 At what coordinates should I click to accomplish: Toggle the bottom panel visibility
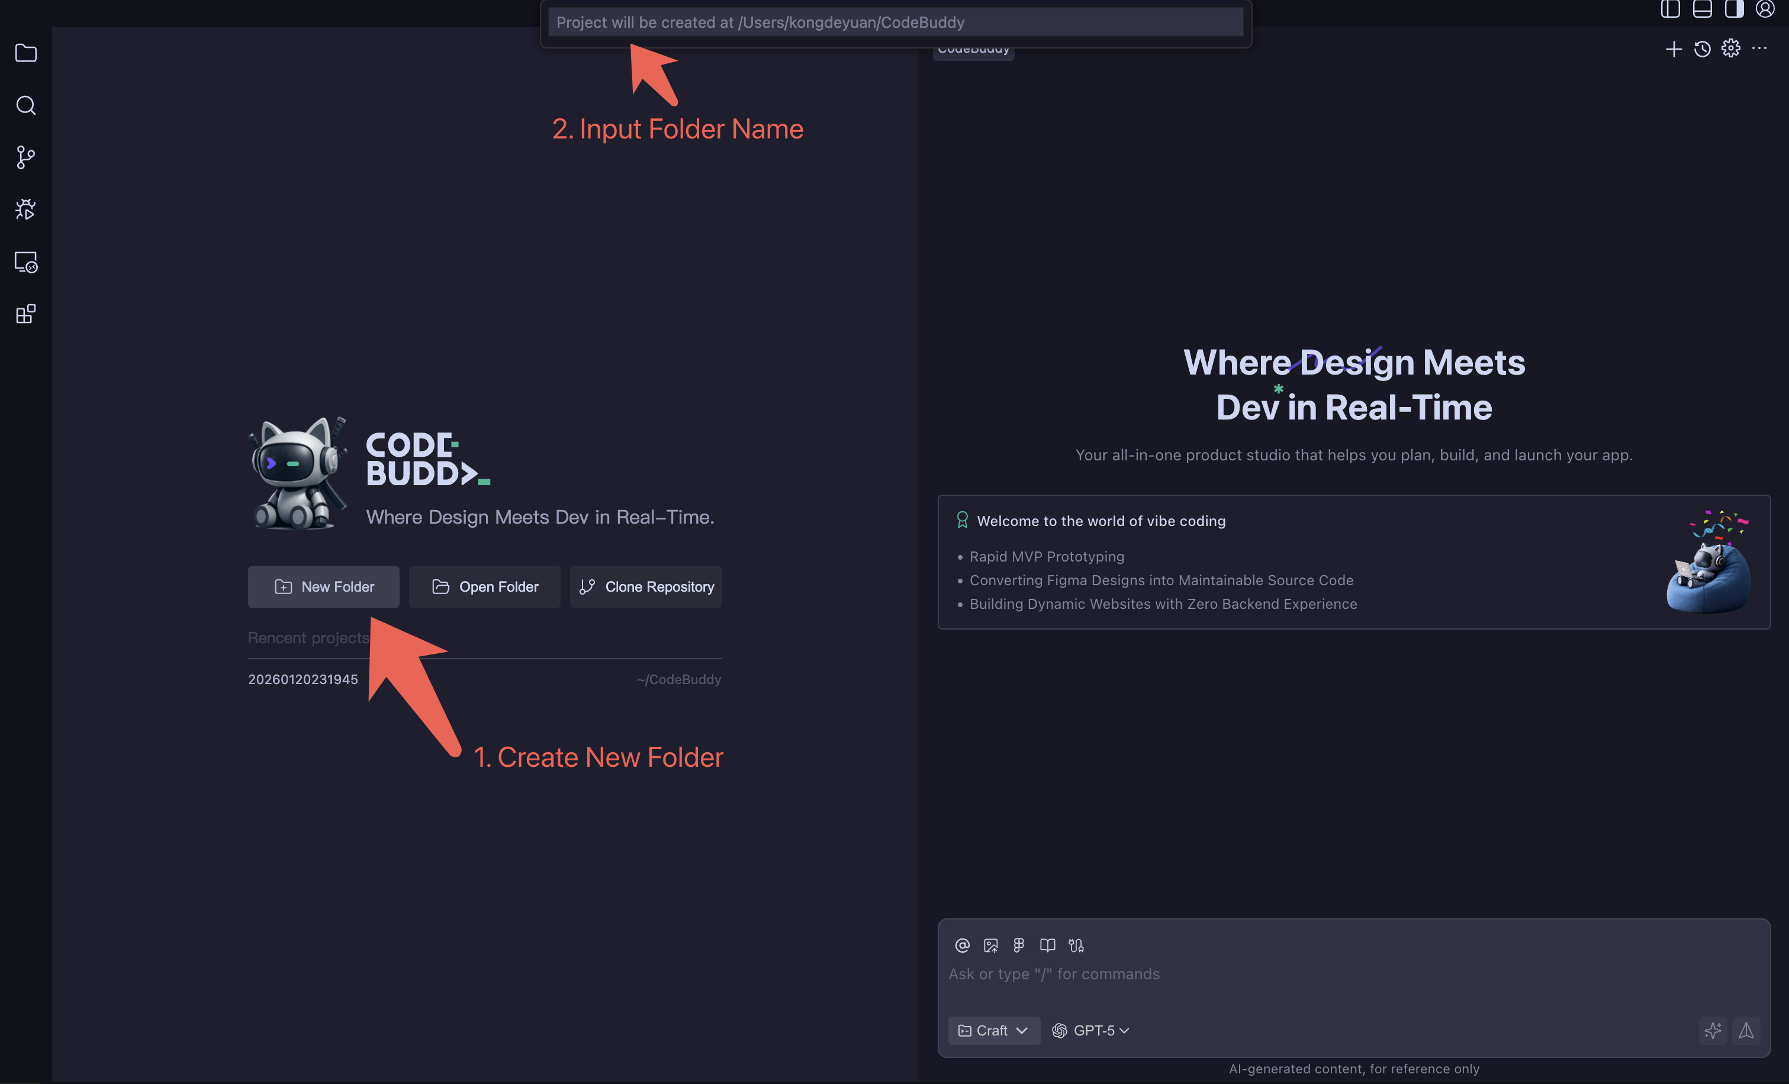(x=1703, y=9)
